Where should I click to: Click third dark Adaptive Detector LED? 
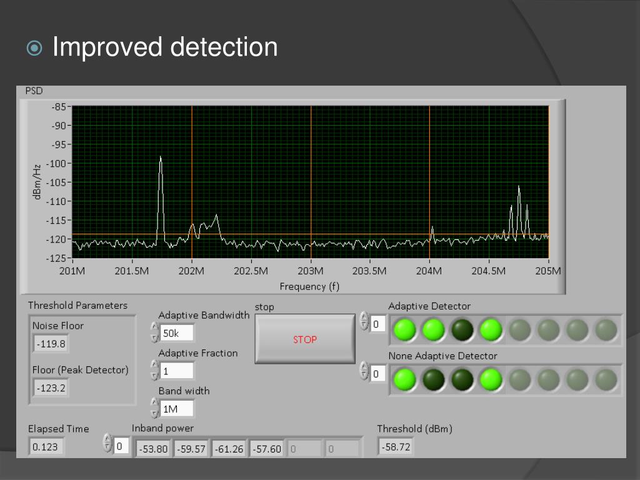pos(462,330)
